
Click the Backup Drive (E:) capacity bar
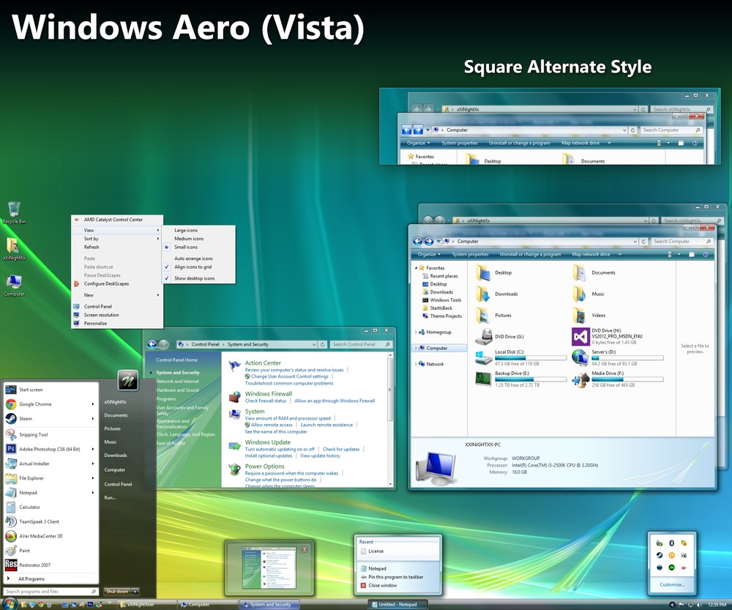tap(530, 379)
